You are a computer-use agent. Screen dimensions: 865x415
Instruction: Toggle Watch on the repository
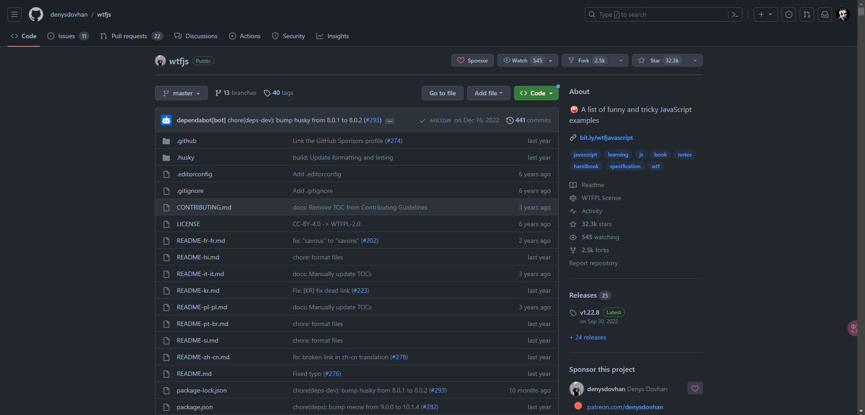point(528,60)
